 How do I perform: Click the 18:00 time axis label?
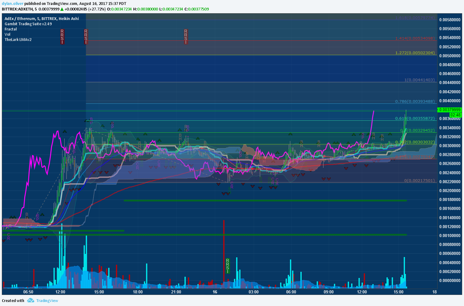[x=137, y=292]
